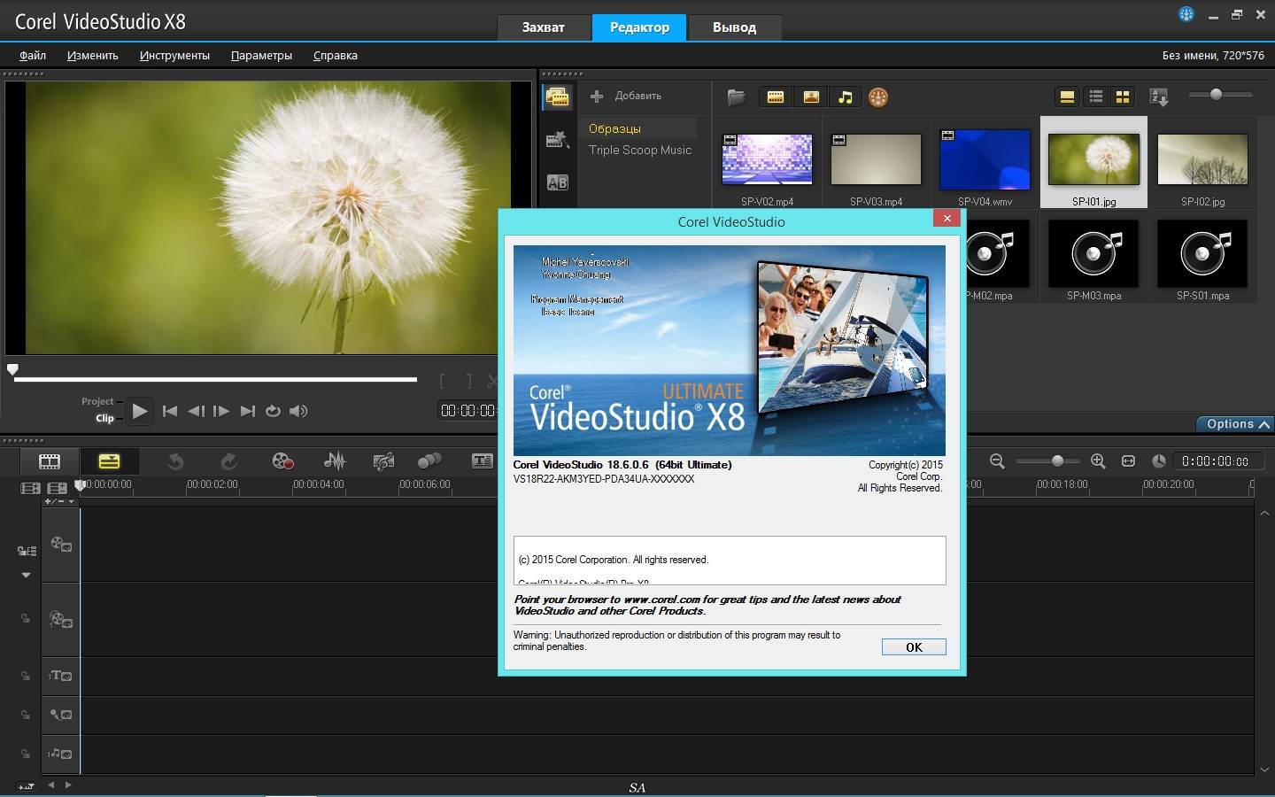This screenshot has height=797, width=1275.
Task: Click the Добавить folder button
Action: (626, 96)
